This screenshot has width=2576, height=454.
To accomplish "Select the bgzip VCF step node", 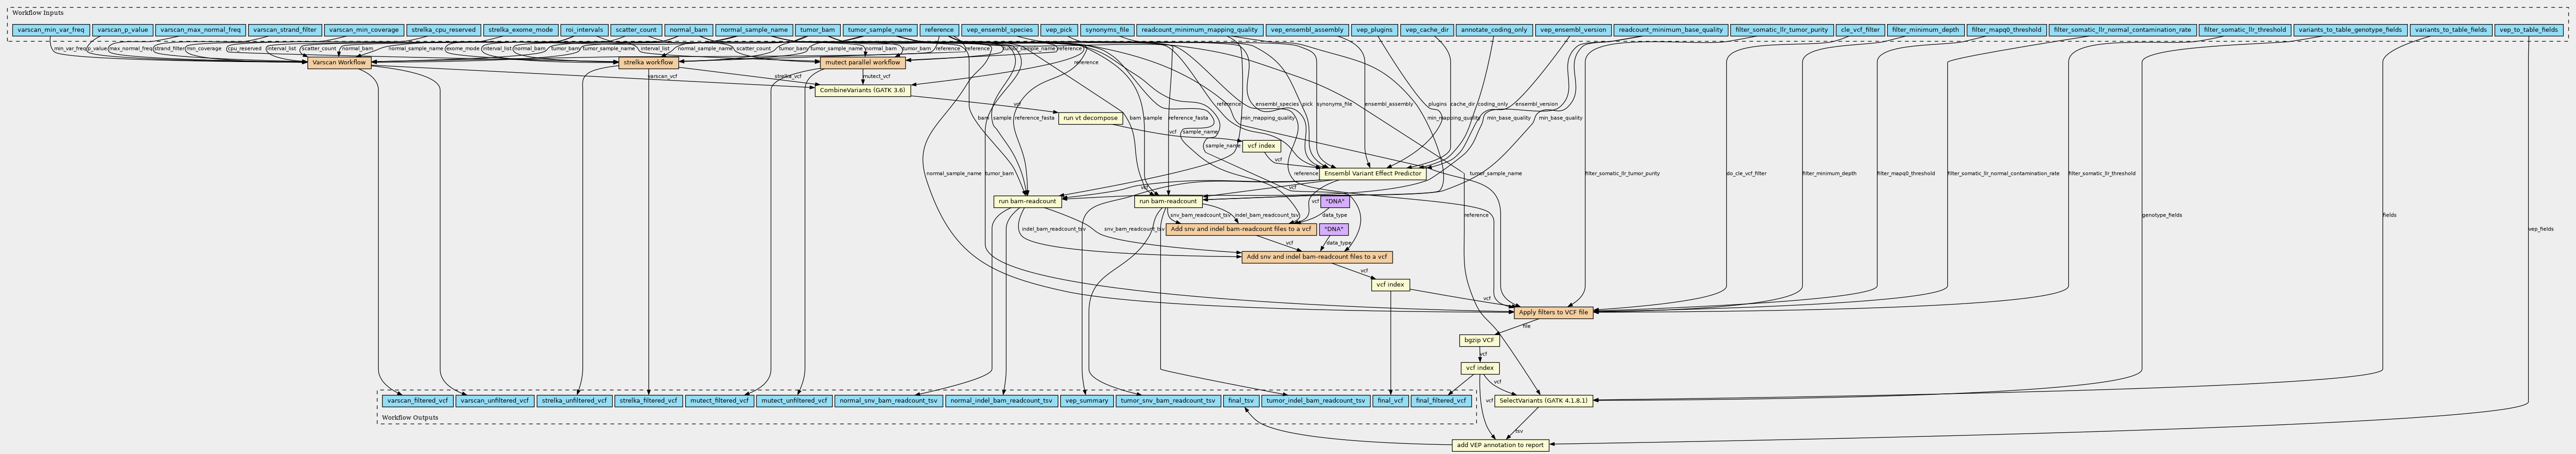I will [x=1479, y=341].
